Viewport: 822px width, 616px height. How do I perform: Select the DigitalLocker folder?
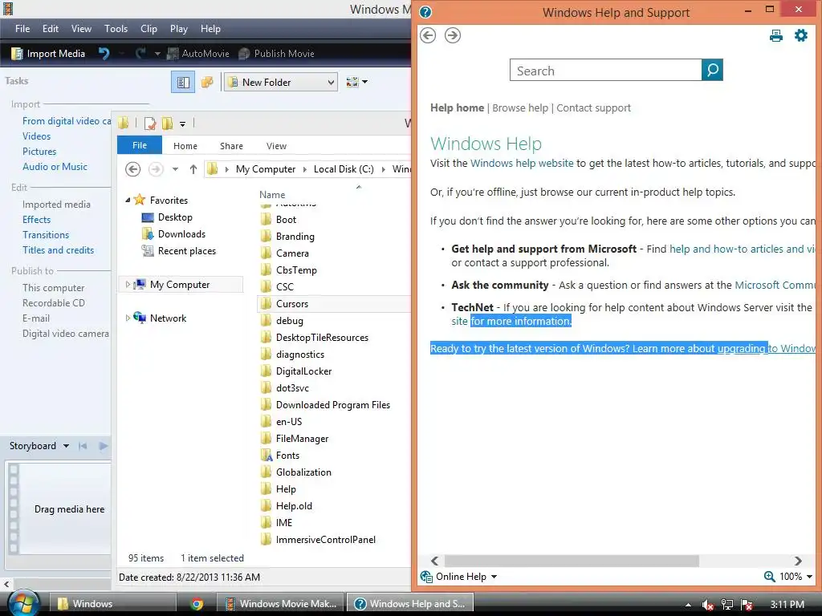296,371
